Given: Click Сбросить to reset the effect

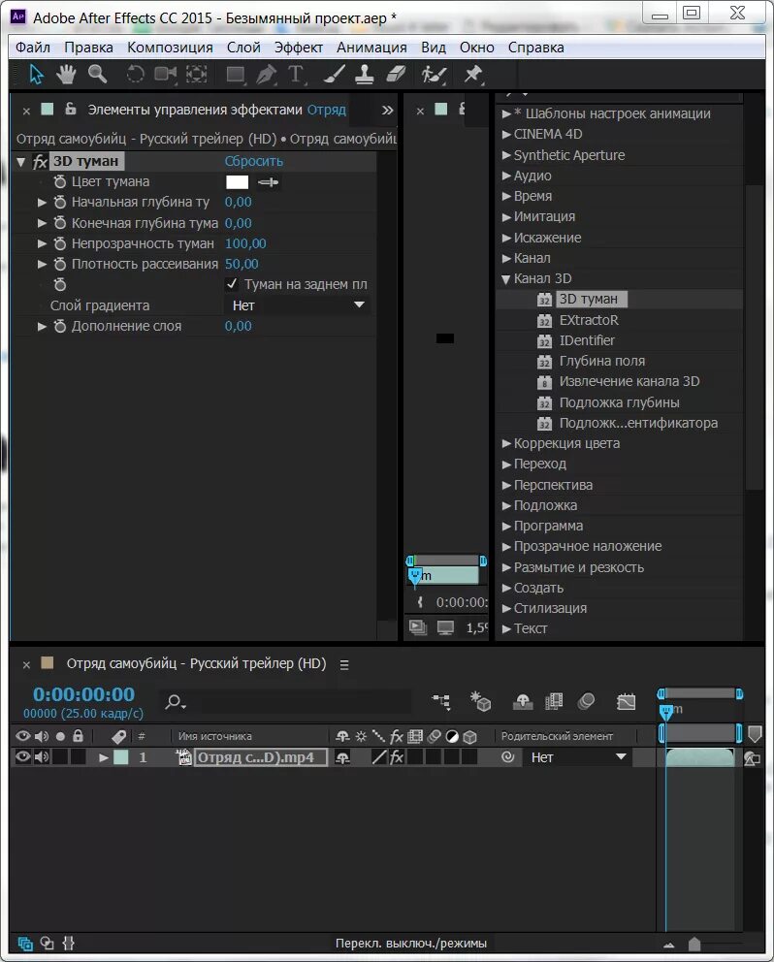Looking at the screenshot, I should 253,161.
